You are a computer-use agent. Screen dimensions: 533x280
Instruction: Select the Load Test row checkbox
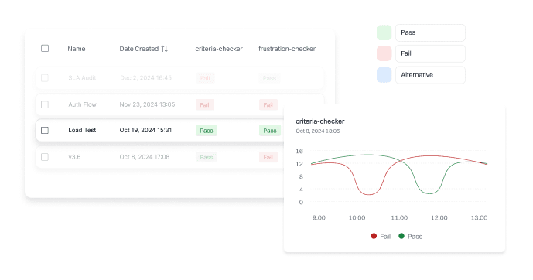(x=45, y=130)
